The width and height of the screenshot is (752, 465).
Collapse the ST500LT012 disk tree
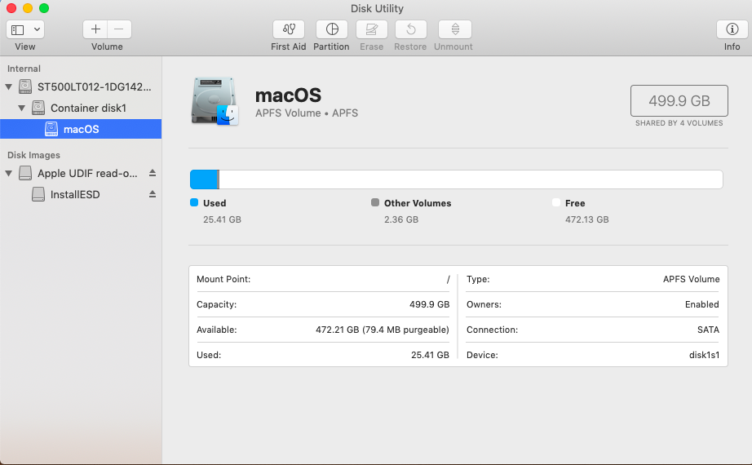tap(9, 86)
